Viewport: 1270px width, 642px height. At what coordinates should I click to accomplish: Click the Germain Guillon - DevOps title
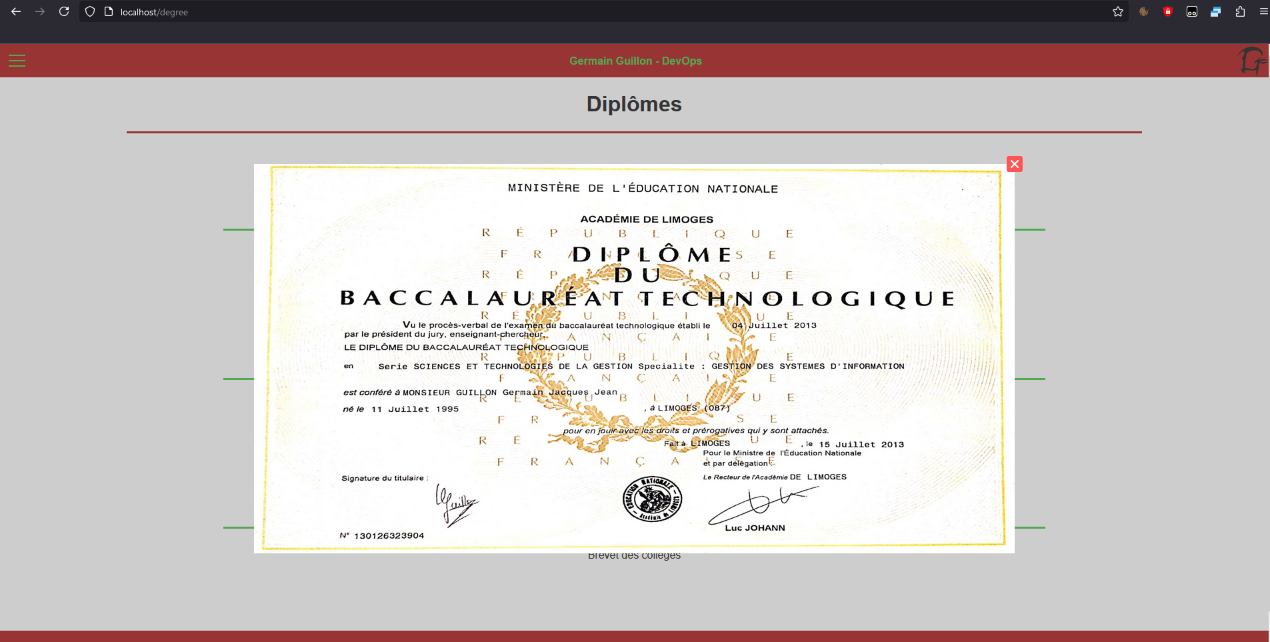635,61
